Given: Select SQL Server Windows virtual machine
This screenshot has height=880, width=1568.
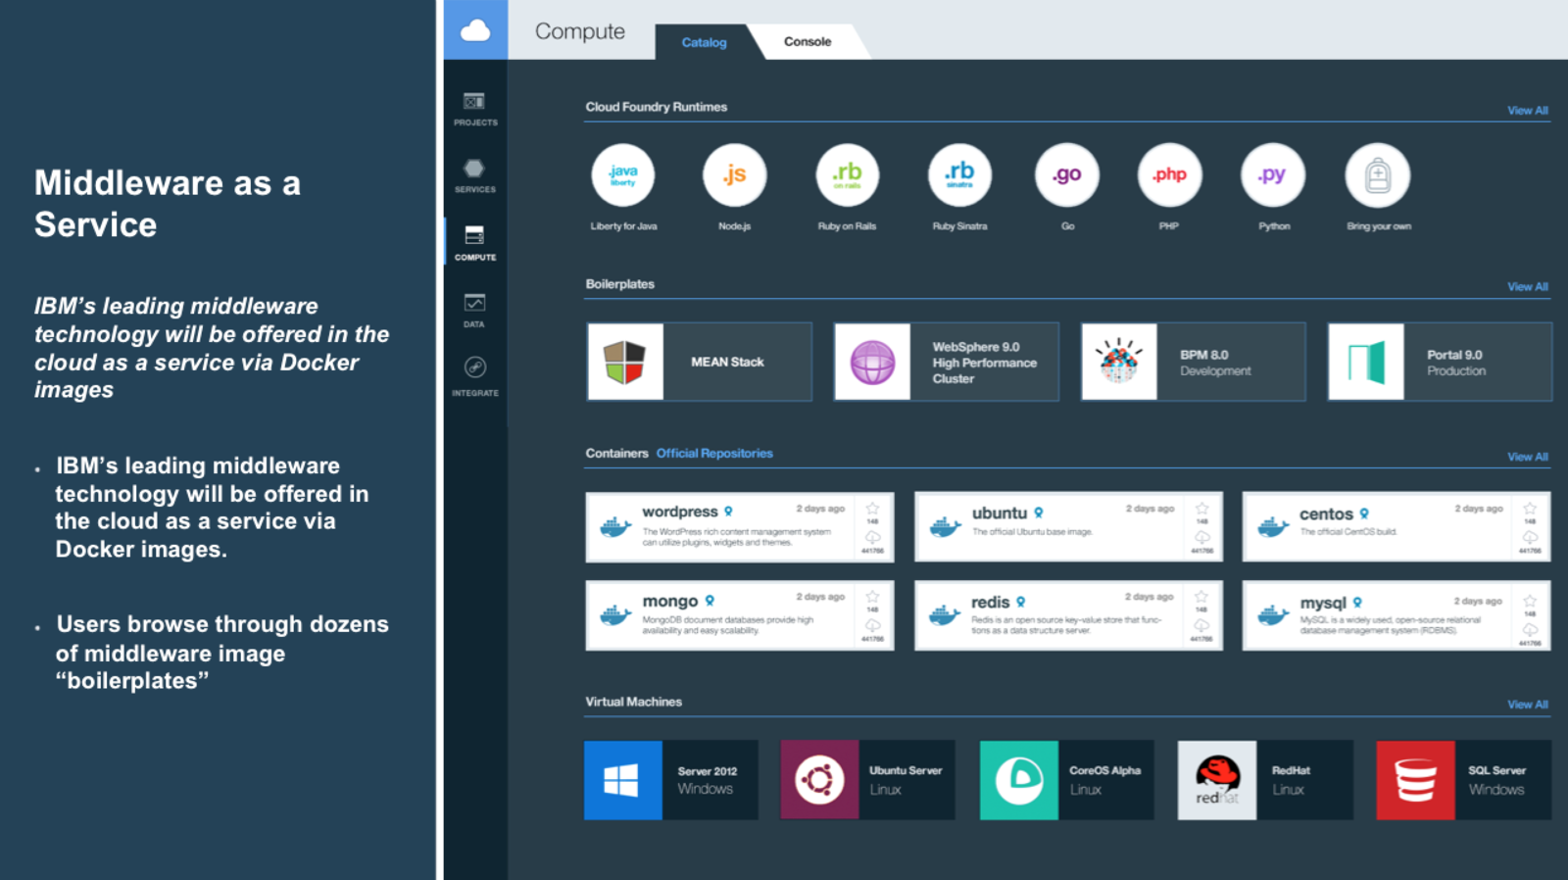Looking at the screenshot, I should [x=1464, y=780].
